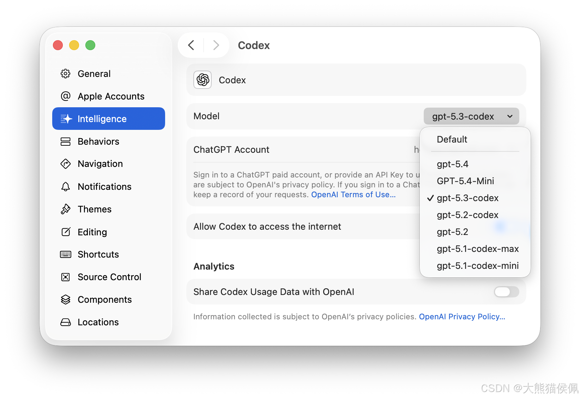Image resolution: width=580 pixels, height=398 pixels.
Task: Open Apple Accounts settings pane
Action: pyautogui.click(x=109, y=96)
